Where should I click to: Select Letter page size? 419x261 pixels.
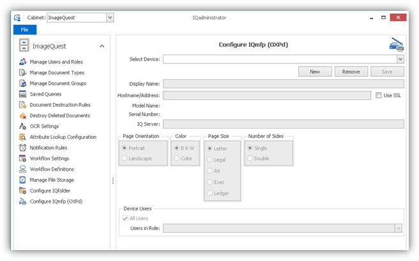click(x=209, y=148)
